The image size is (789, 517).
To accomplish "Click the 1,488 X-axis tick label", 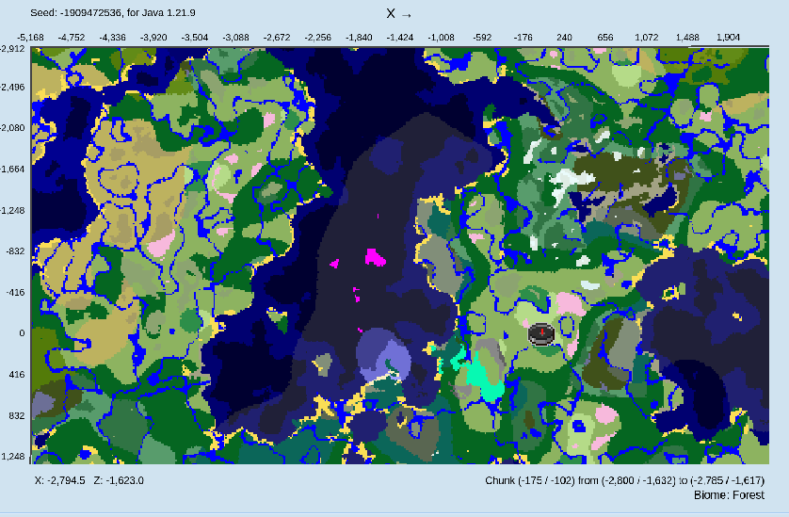I will click(687, 38).
